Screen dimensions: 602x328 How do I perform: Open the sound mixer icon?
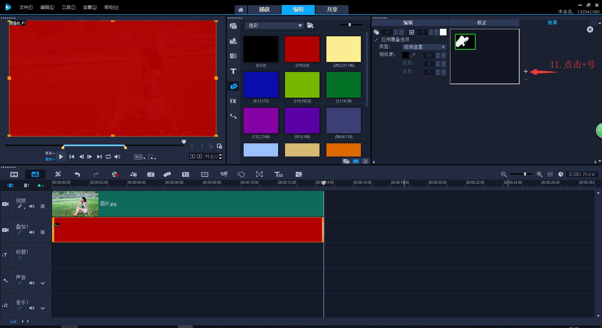pyautogui.click(x=133, y=174)
